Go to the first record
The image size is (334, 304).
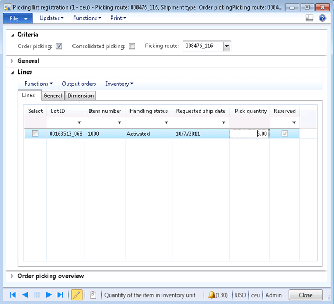pyautogui.click(x=13, y=294)
